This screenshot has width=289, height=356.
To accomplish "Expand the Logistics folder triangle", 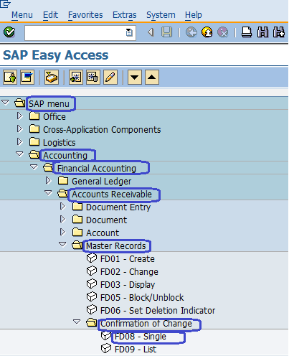I will click(x=19, y=142).
